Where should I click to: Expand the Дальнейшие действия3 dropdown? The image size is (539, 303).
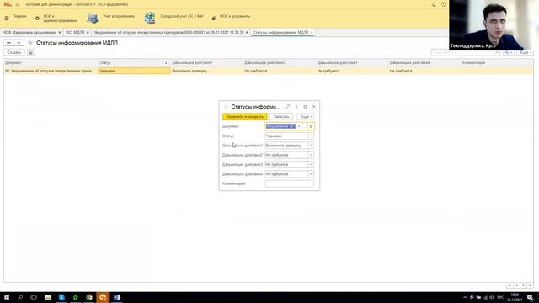click(x=311, y=165)
